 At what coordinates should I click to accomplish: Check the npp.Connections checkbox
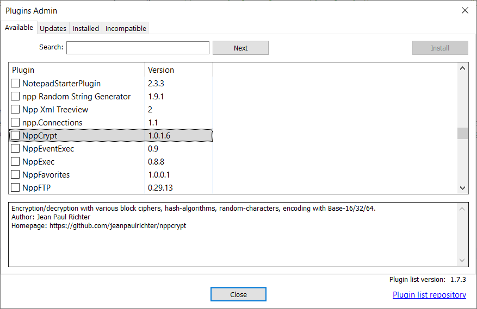[15, 122]
